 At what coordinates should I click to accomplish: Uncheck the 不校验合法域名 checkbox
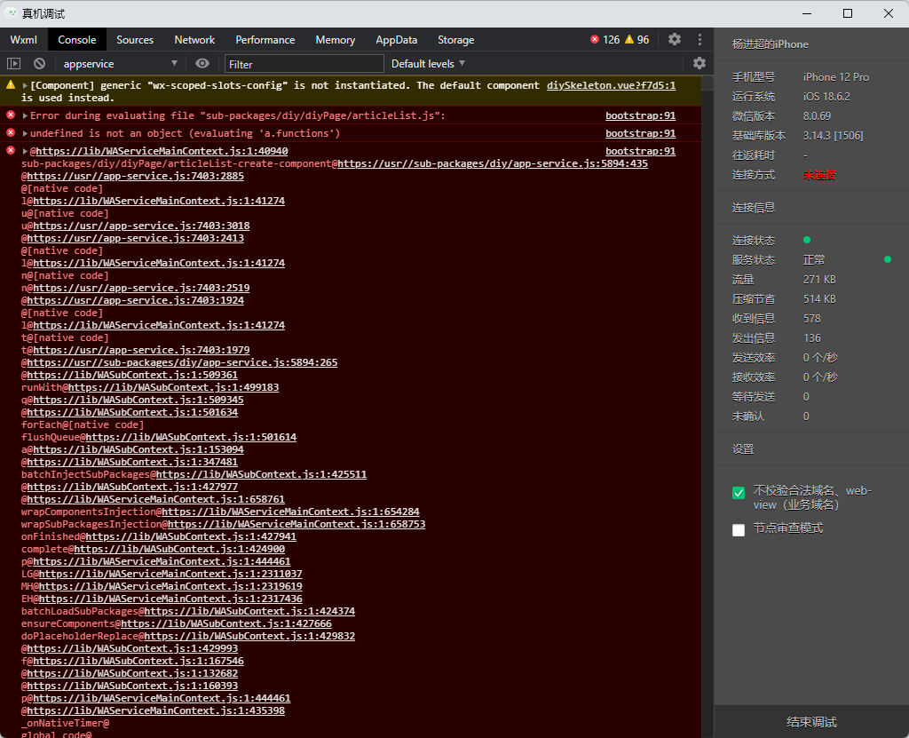[739, 493]
